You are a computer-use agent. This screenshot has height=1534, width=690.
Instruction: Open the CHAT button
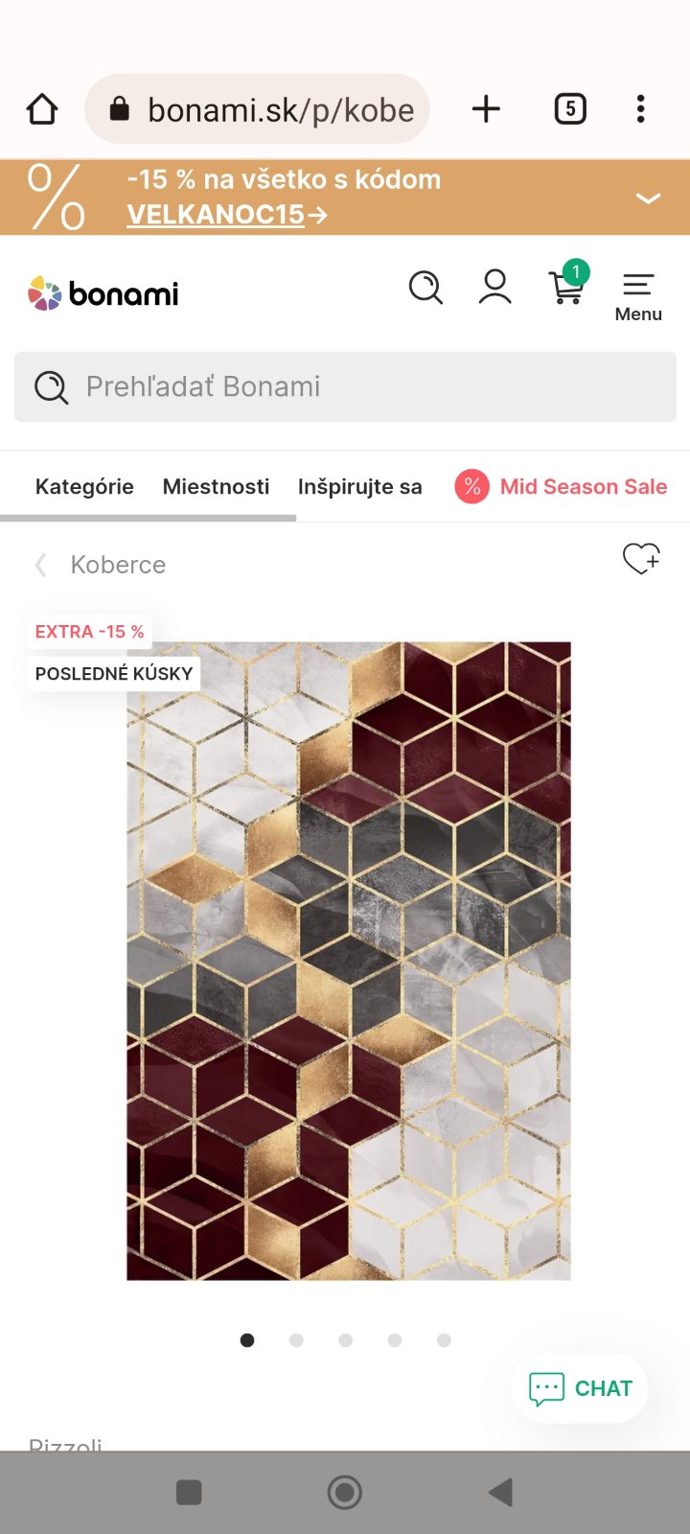click(x=580, y=1388)
